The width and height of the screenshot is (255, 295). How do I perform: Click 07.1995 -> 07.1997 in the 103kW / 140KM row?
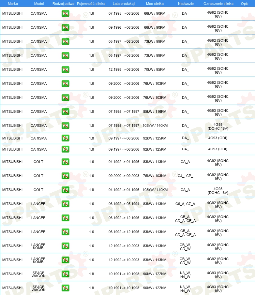tap(124, 126)
